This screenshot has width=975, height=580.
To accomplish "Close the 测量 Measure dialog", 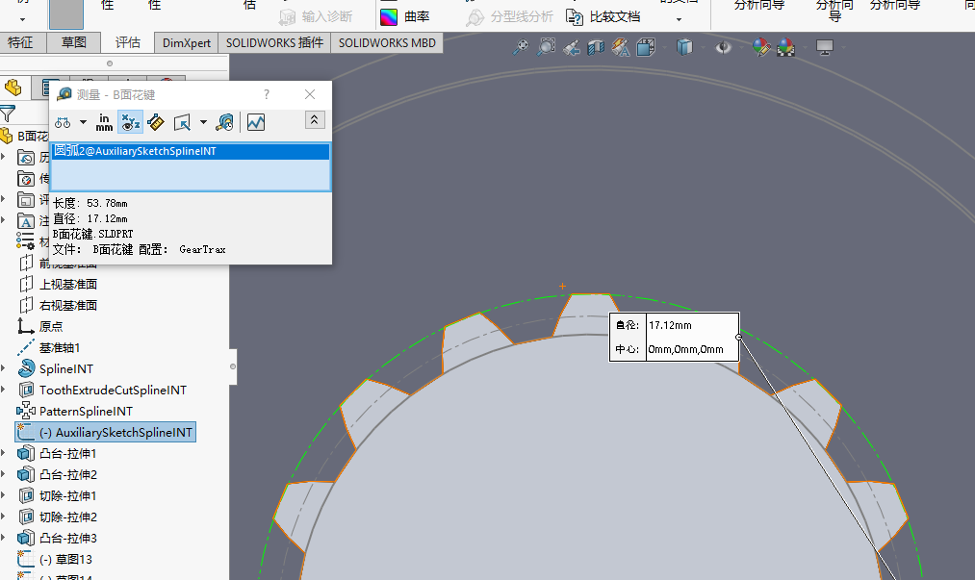I will point(310,94).
